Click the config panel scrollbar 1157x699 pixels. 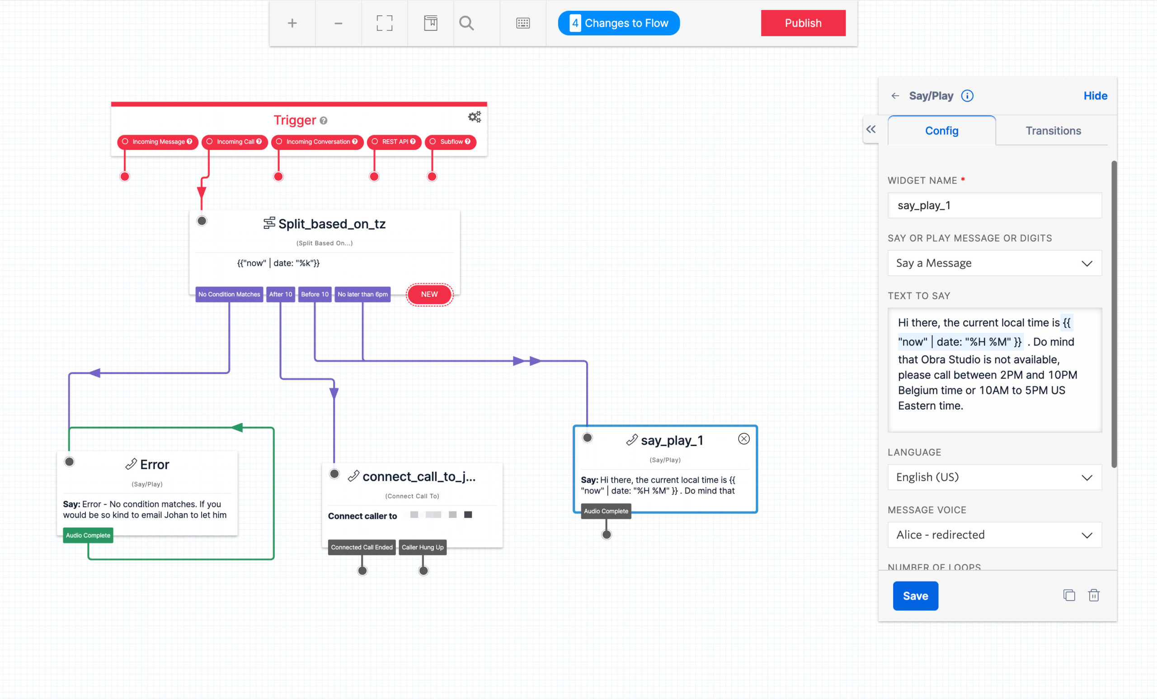point(1113,314)
